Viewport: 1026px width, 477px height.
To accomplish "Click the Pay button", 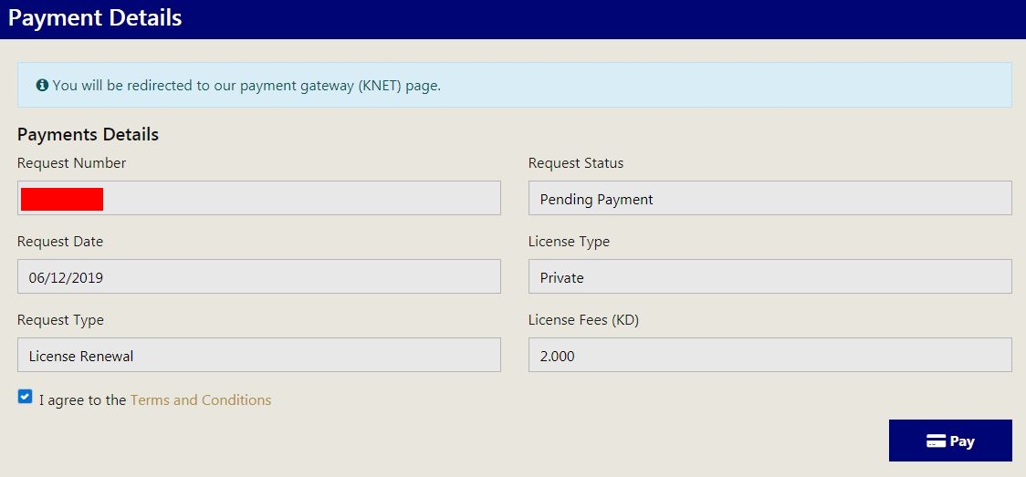I will tap(950, 441).
